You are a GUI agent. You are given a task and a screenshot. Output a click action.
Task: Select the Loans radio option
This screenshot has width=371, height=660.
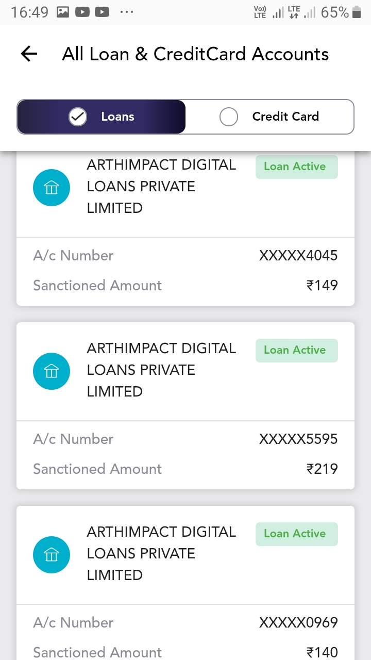coord(102,117)
